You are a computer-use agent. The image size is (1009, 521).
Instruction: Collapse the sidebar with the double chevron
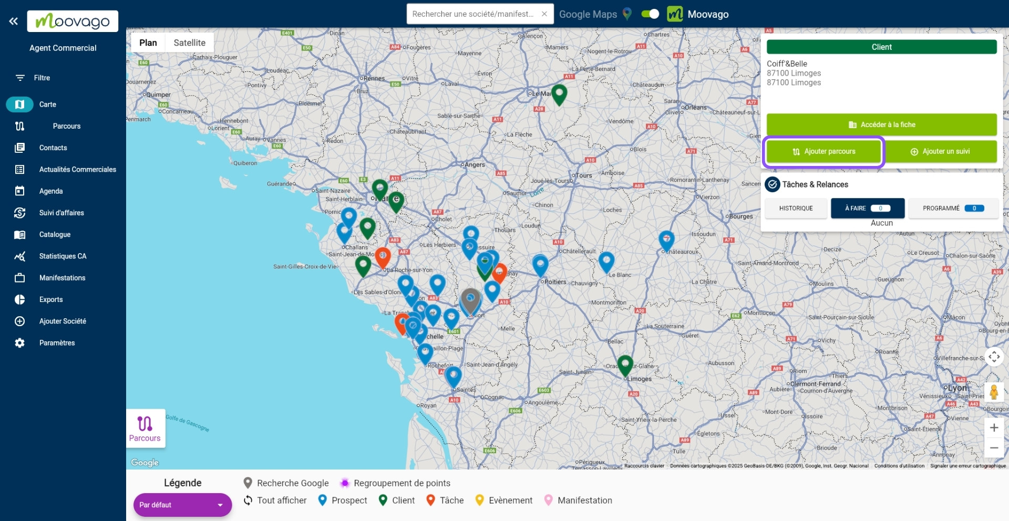pos(13,21)
